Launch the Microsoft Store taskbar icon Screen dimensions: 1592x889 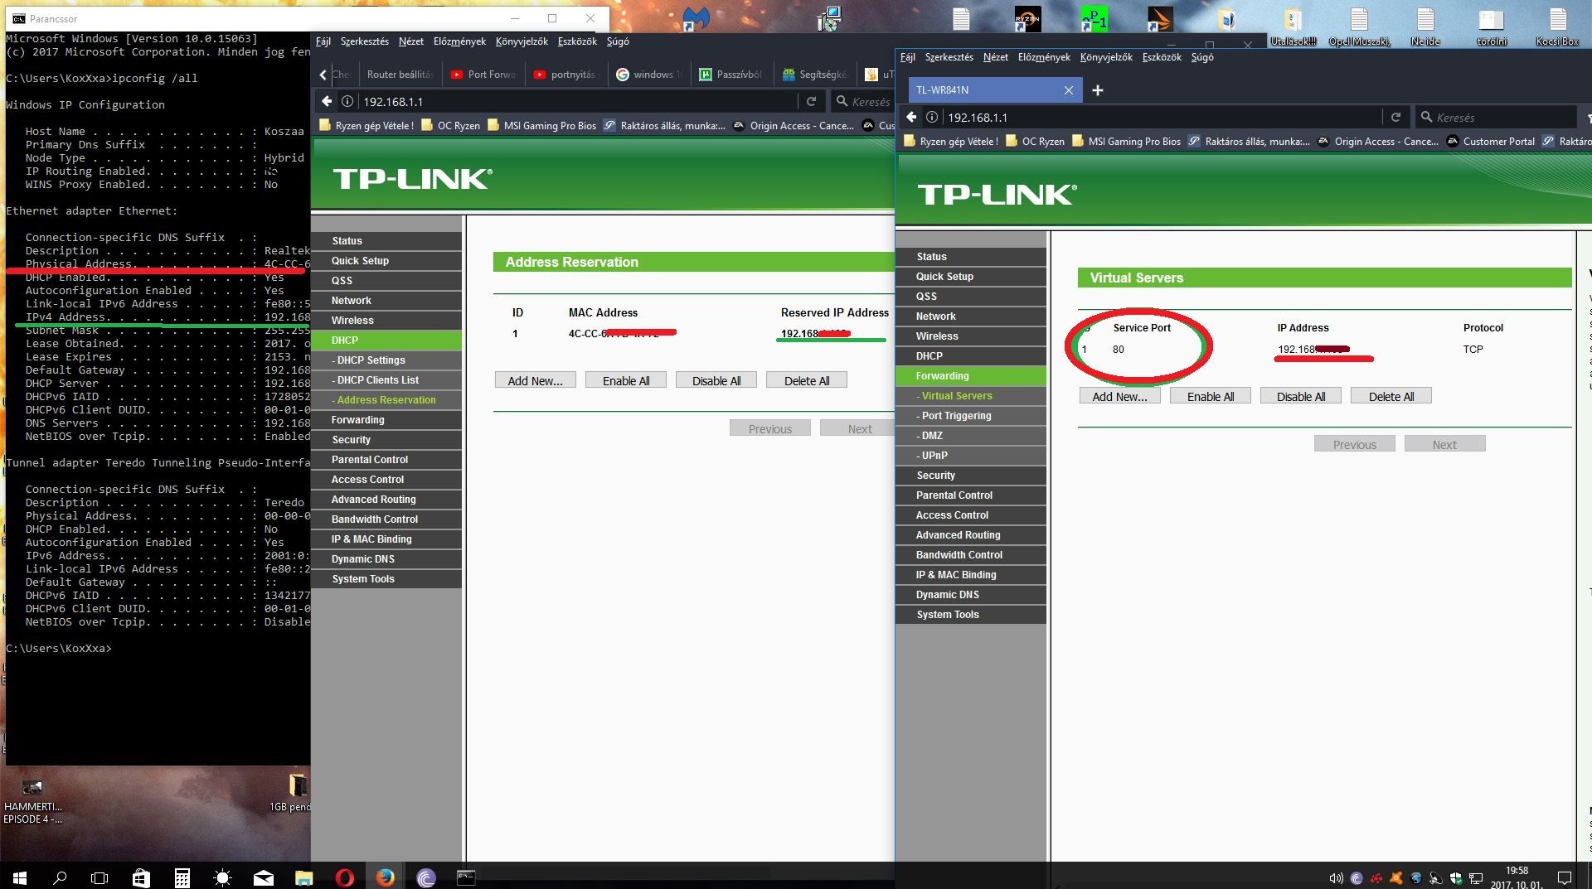(x=141, y=877)
